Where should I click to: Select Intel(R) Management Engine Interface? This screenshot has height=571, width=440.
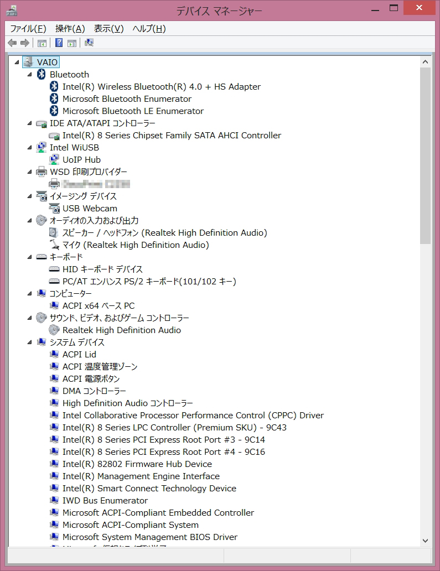point(141,476)
